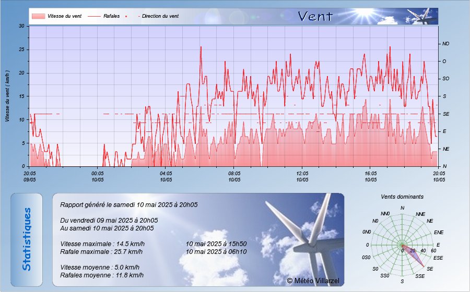The height and width of the screenshot is (292, 470).
Task: Click the 25 value on speed axis
Action: [x=21, y=50]
